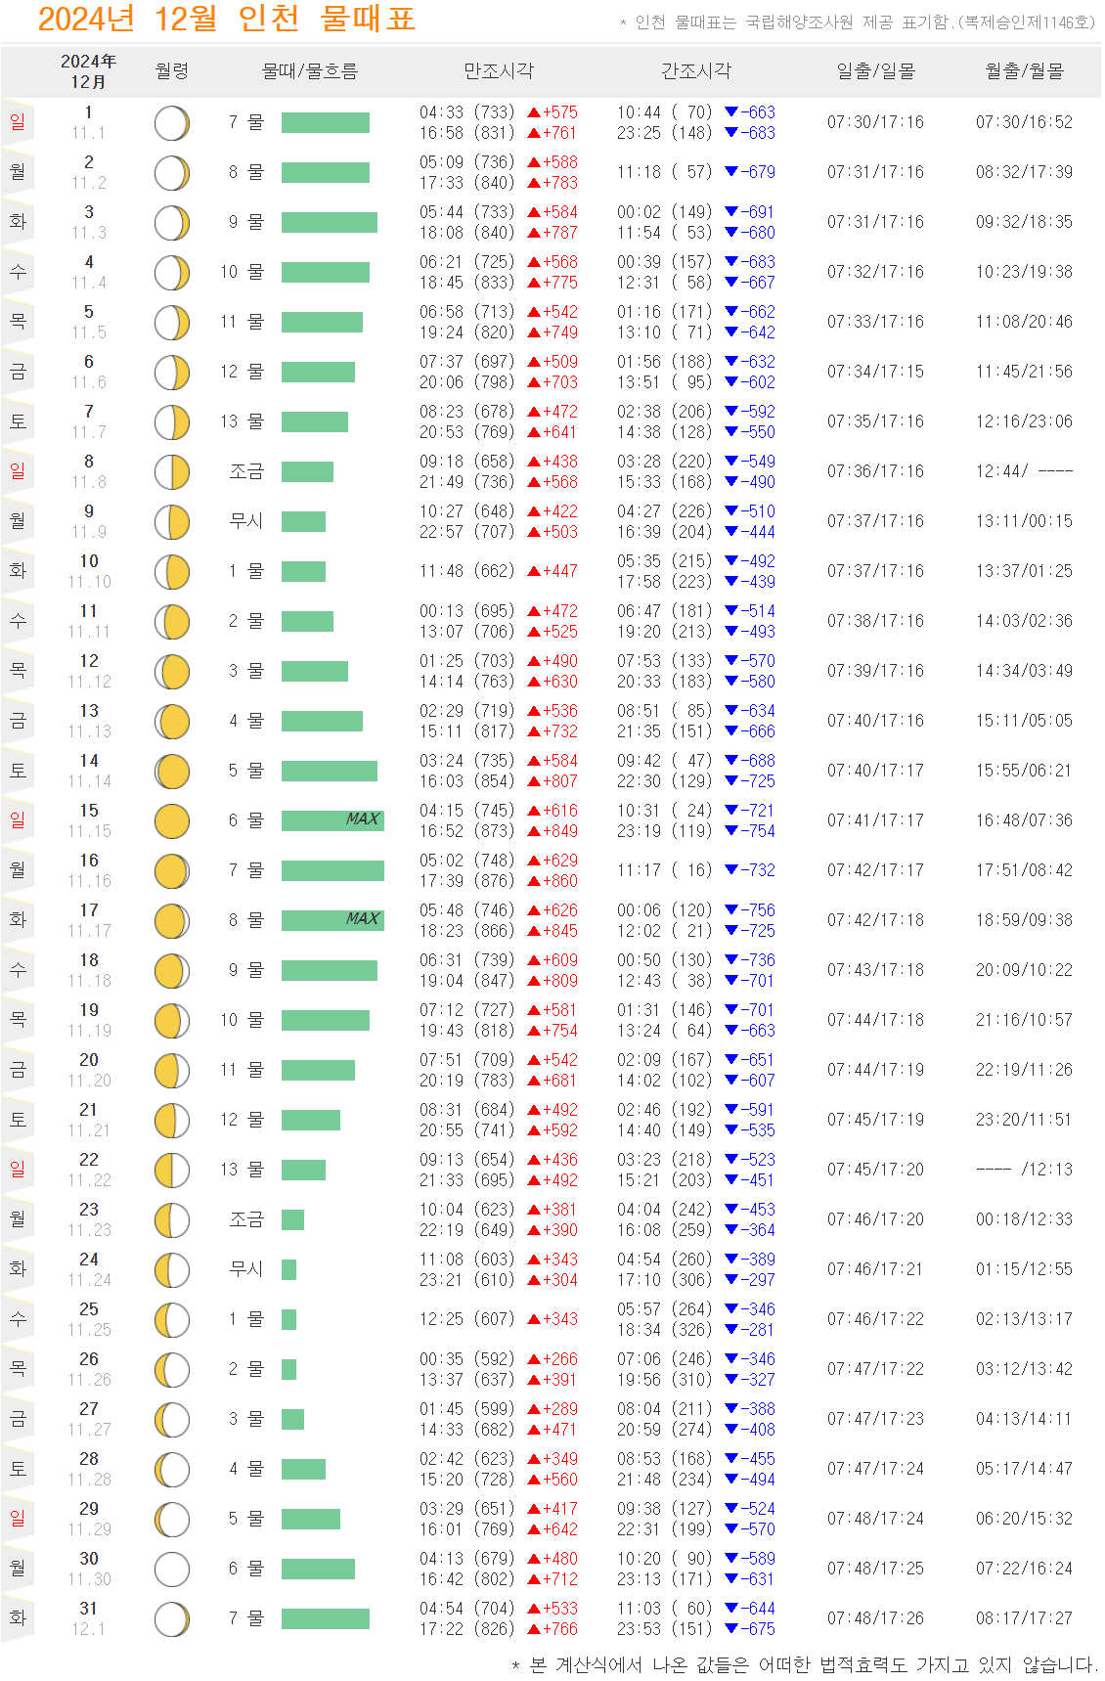1105x1681 pixels.
Task: Click the 만조시각 column header
Action: [499, 70]
